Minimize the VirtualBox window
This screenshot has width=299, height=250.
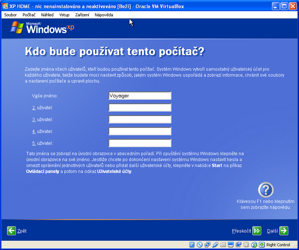click(276, 6)
